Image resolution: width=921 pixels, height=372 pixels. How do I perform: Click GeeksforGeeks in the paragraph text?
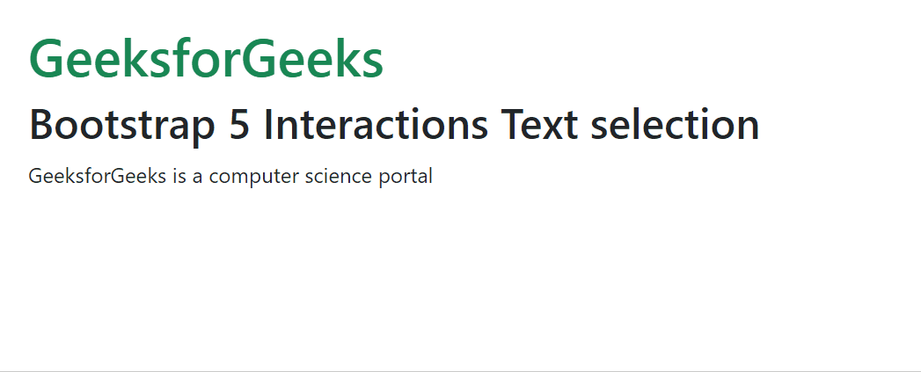click(98, 176)
